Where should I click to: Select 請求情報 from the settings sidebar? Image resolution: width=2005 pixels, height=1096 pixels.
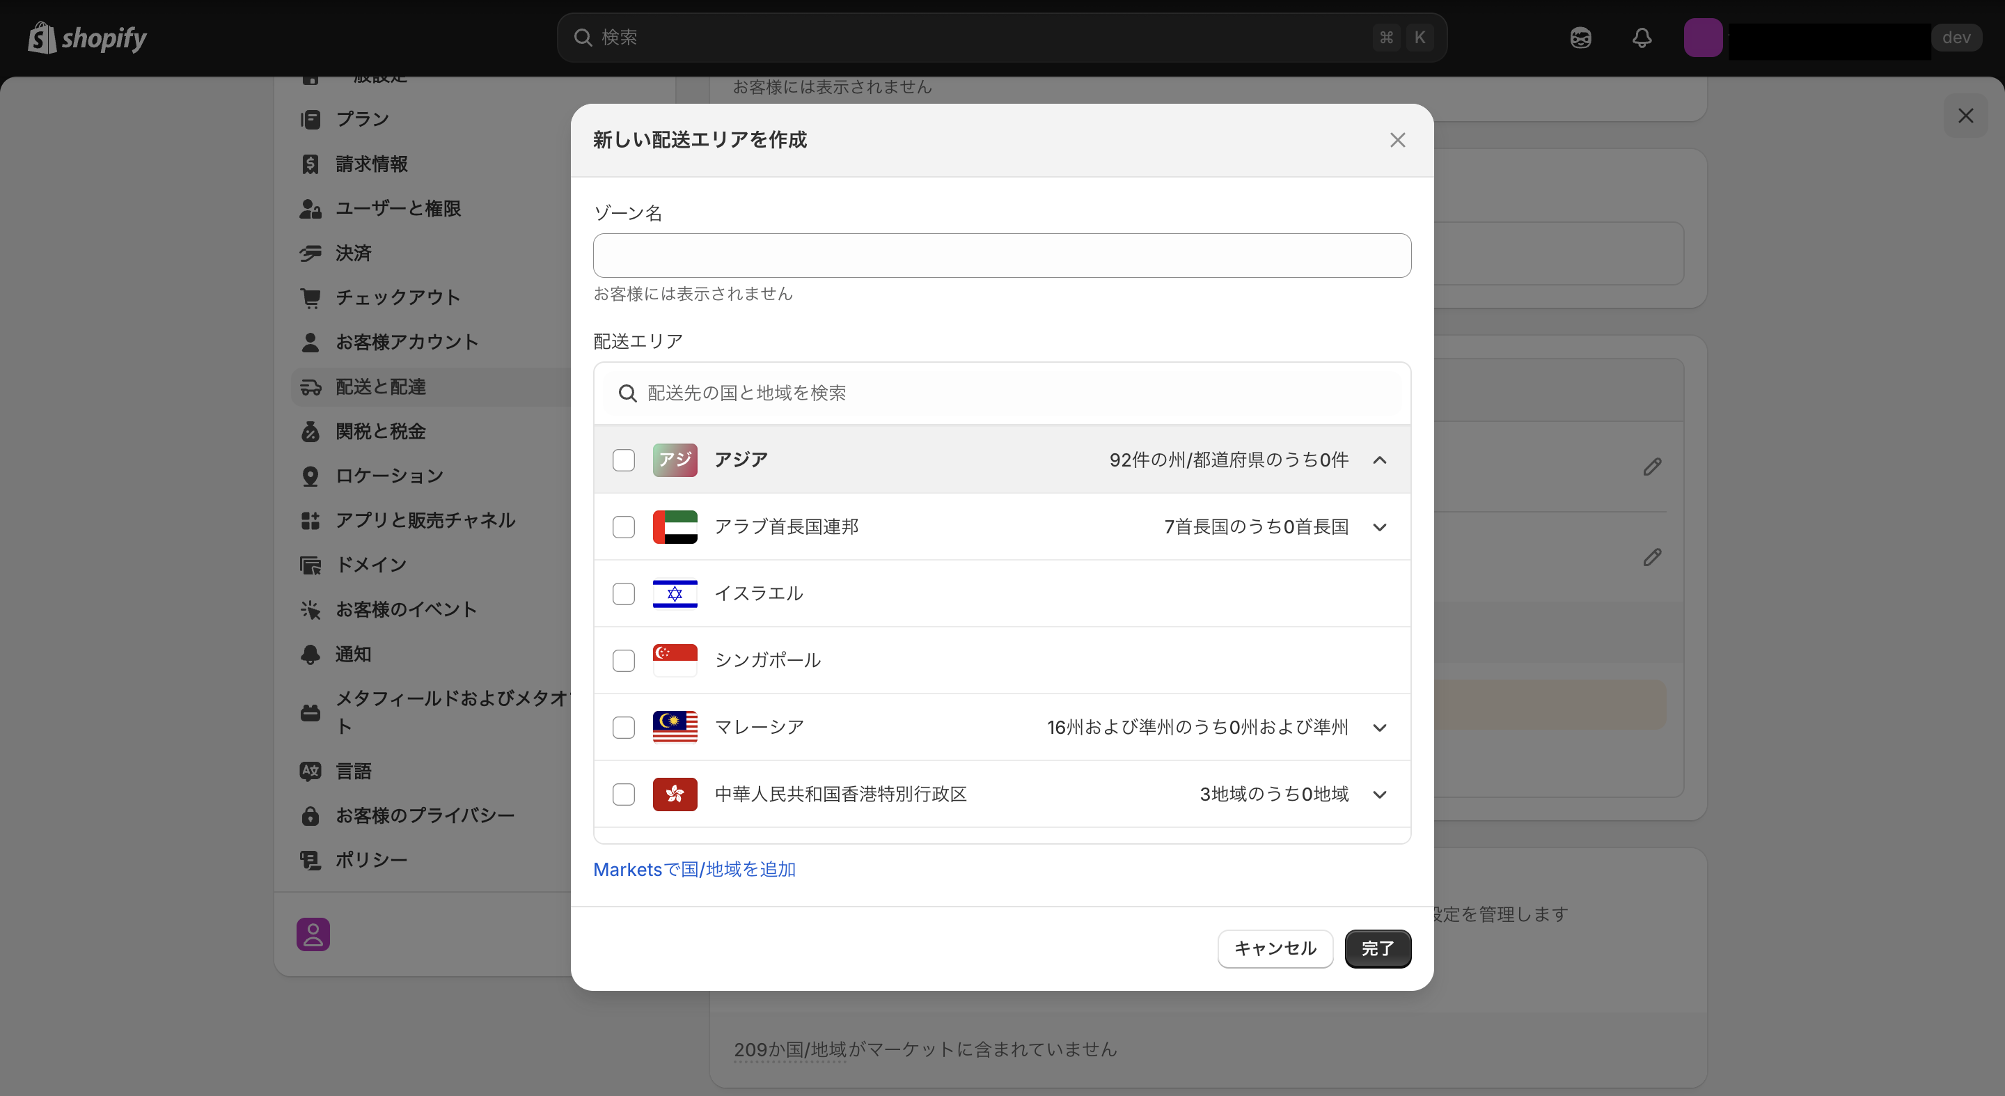371,164
